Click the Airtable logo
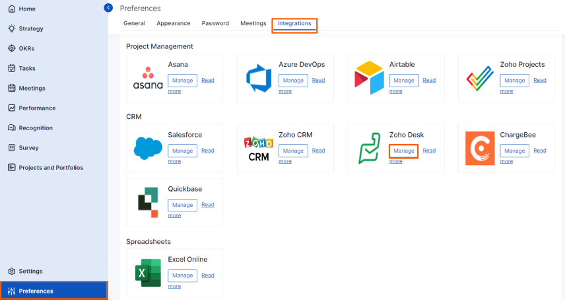565x300 pixels. click(x=369, y=78)
